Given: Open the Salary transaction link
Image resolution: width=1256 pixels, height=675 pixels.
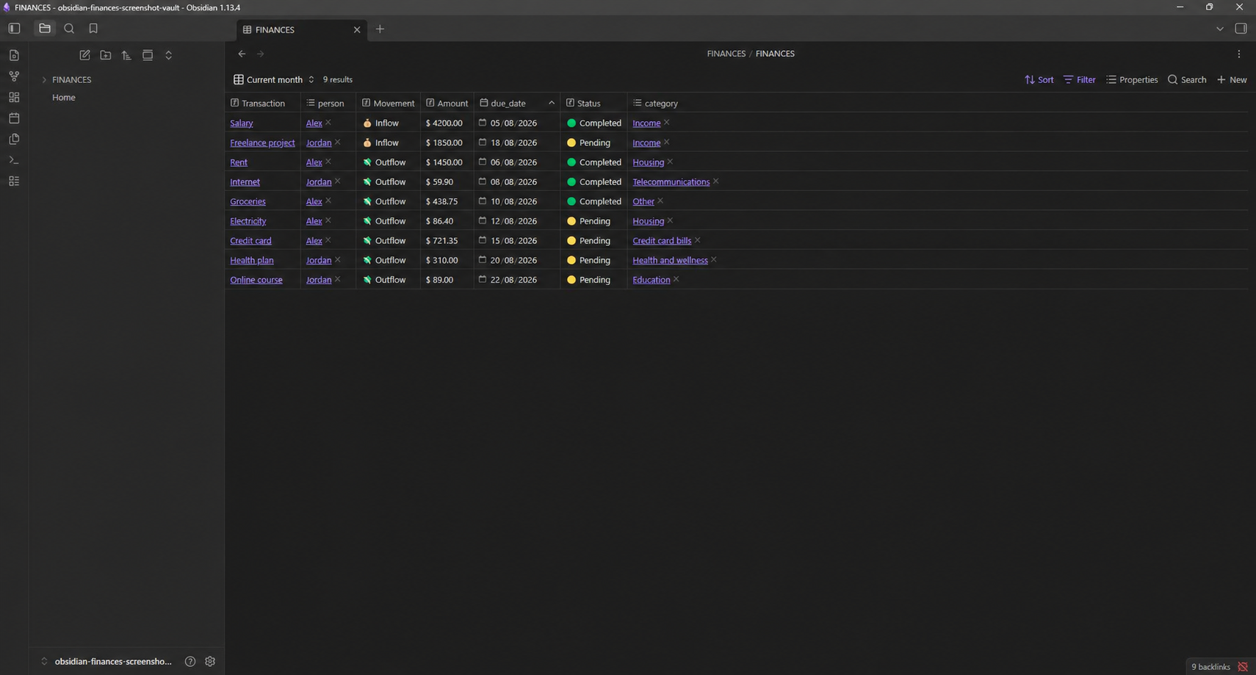Looking at the screenshot, I should click(241, 123).
